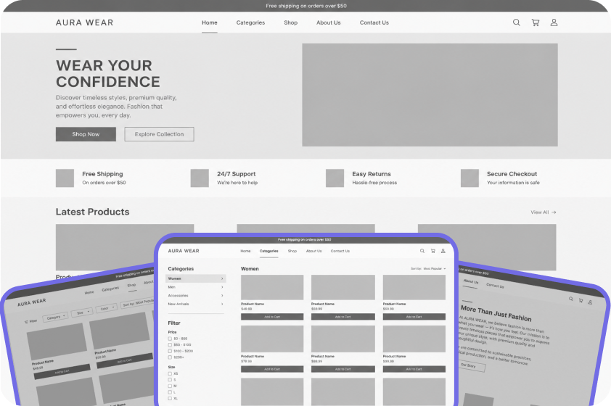
Task: Tick the $50 - $100 price checkbox
Action: coord(170,345)
